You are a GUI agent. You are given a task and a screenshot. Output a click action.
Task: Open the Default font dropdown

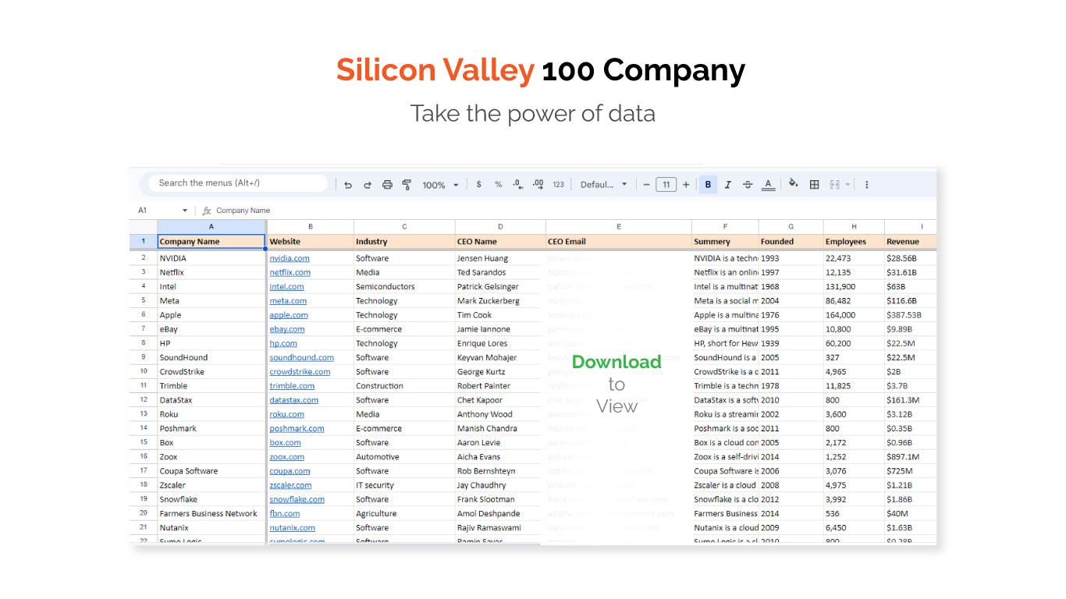(603, 185)
